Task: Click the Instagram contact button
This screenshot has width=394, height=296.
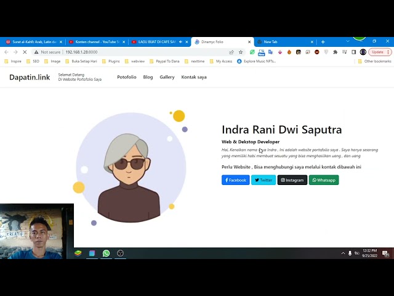Action: click(292, 180)
